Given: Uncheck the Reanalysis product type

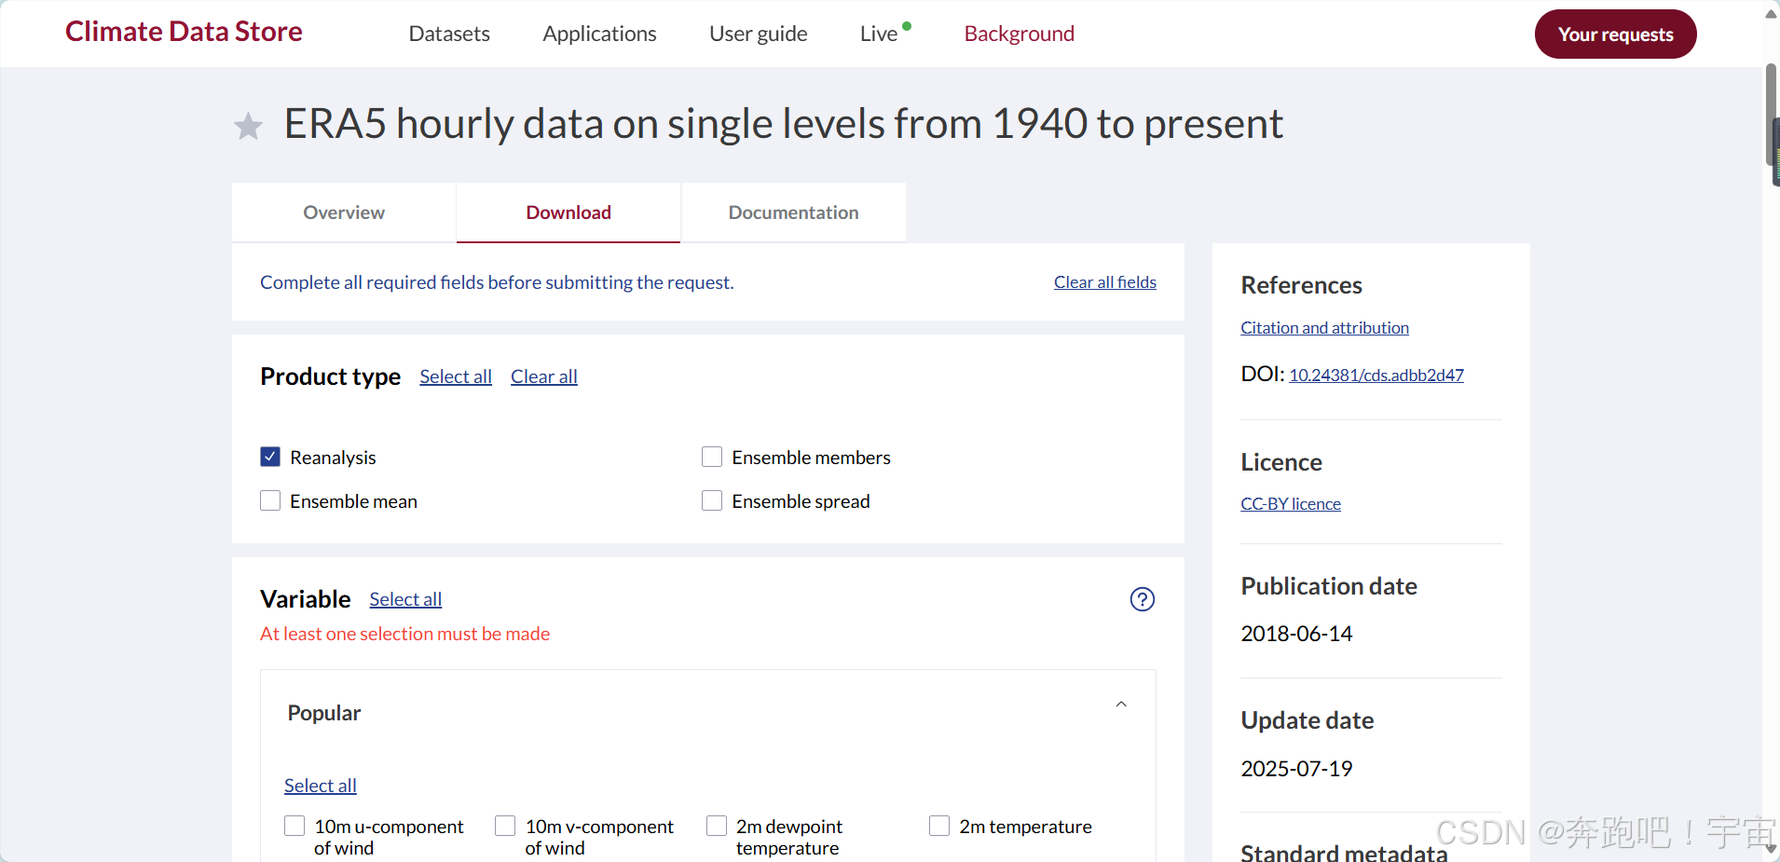Looking at the screenshot, I should pyautogui.click(x=269, y=456).
